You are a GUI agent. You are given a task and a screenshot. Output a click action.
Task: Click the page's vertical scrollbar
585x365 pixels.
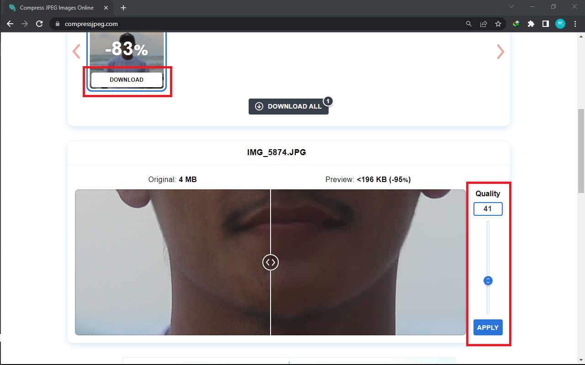coord(581,151)
